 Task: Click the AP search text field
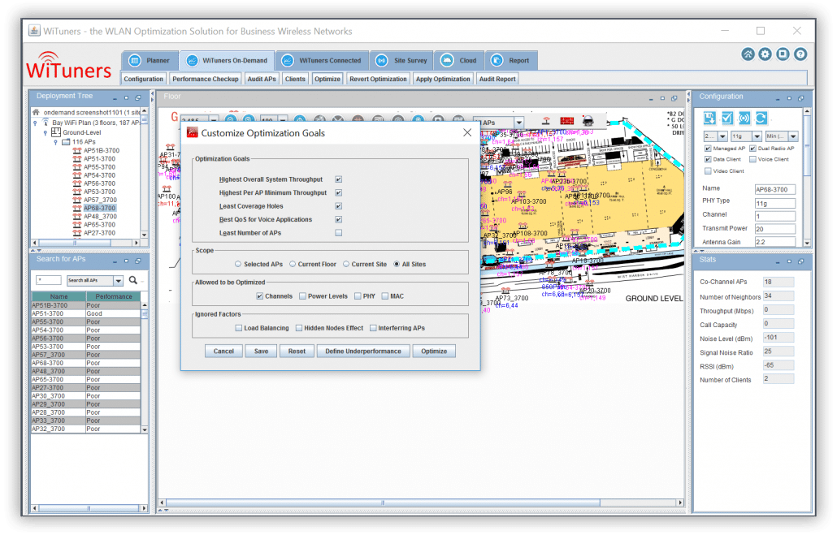[x=48, y=281]
